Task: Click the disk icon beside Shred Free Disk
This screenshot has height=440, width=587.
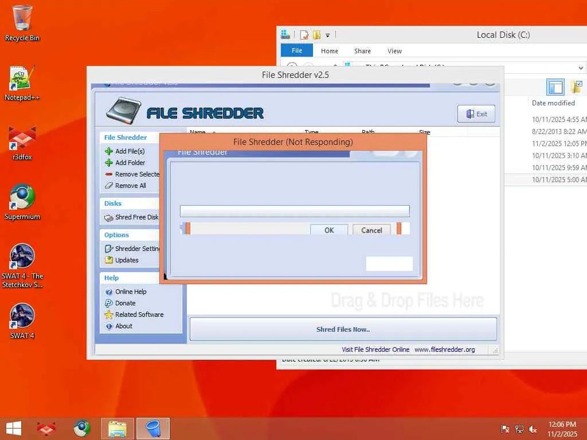Action: [x=108, y=218]
